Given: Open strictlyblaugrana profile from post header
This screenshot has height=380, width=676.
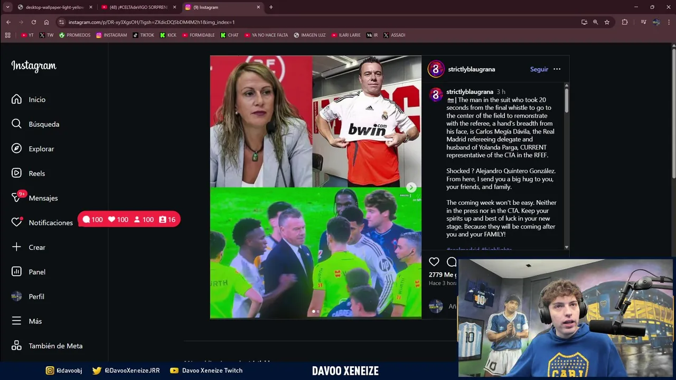Looking at the screenshot, I should point(471,69).
